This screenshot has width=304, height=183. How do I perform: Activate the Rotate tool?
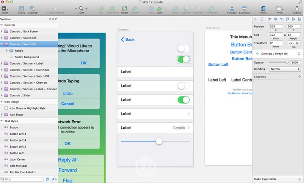point(125,8)
